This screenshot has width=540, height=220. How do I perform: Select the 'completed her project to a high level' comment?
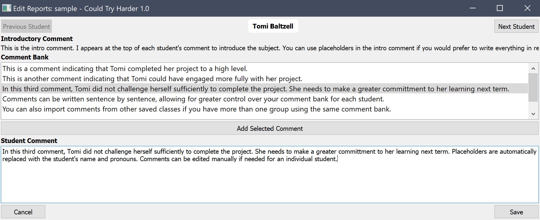point(265,69)
